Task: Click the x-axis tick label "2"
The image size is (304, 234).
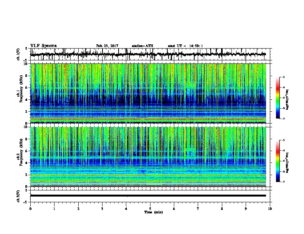Action: pyautogui.click(x=78, y=209)
